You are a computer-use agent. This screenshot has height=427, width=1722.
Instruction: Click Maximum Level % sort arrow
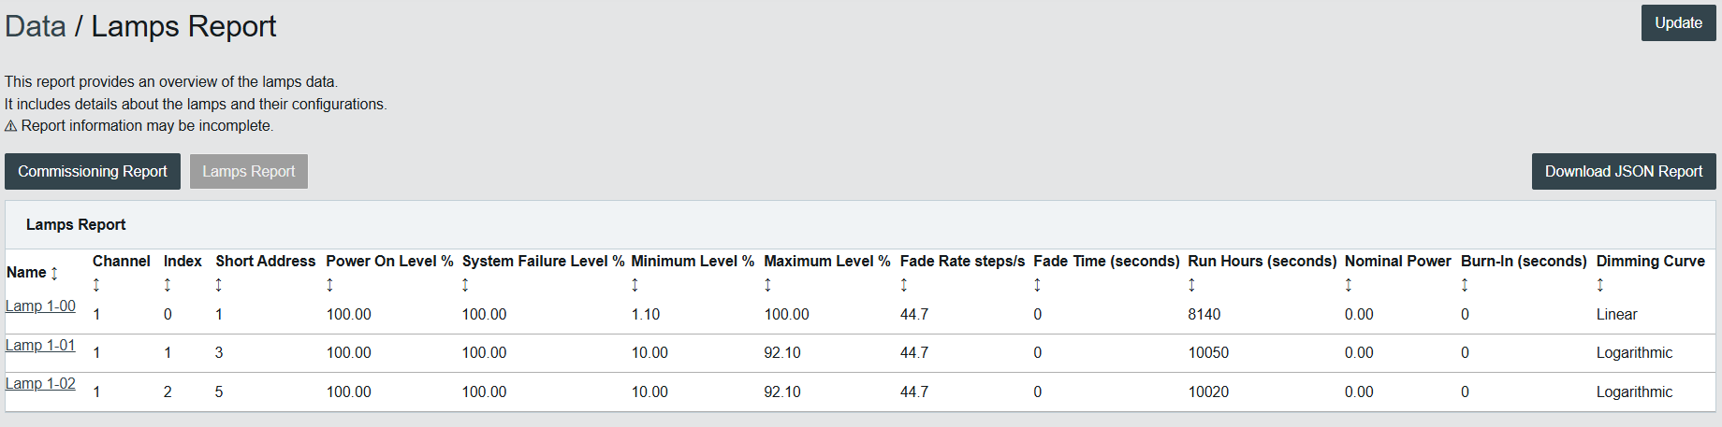[x=767, y=285]
